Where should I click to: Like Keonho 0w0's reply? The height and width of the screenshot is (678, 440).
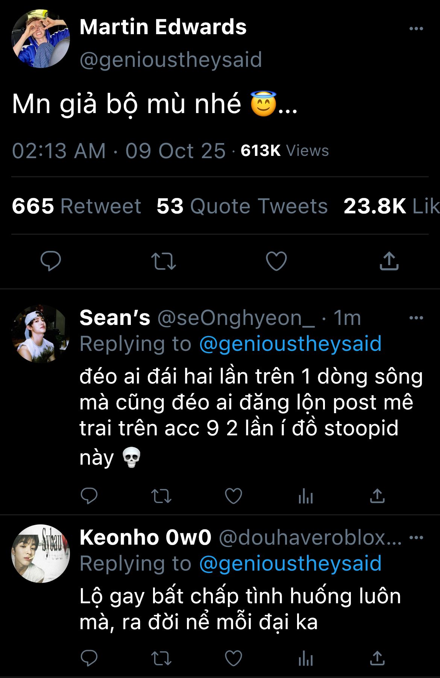(233, 658)
